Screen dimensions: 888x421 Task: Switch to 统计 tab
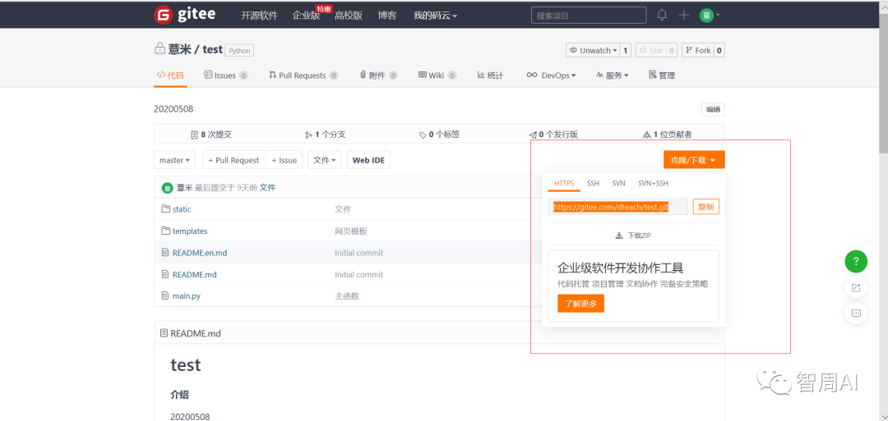point(490,76)
